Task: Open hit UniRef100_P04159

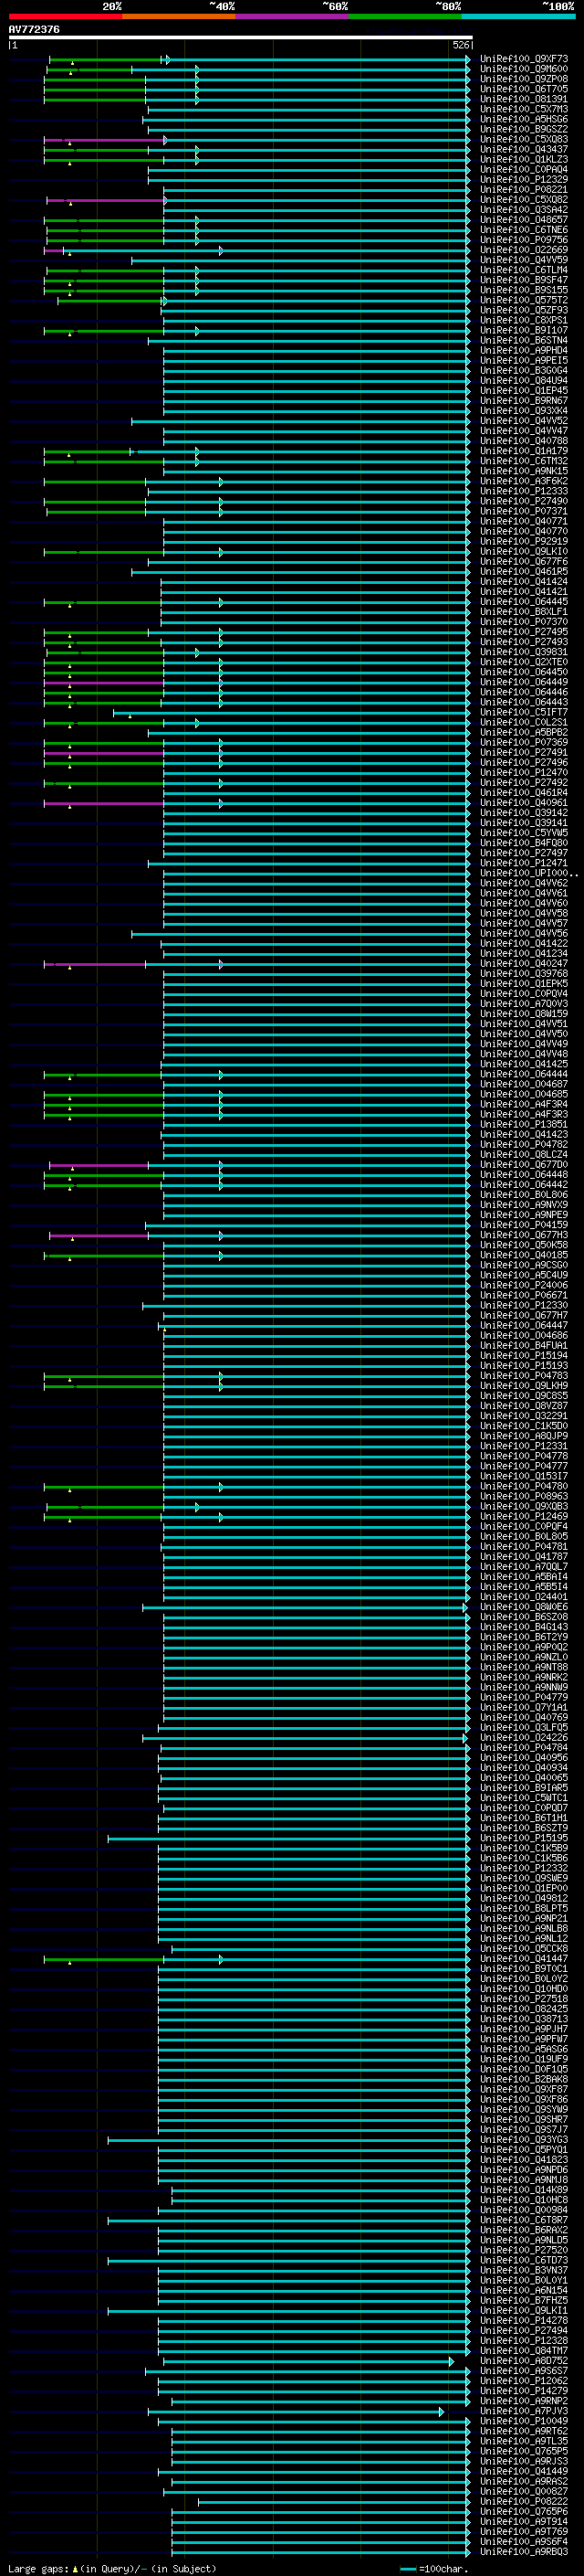Action: (x=523, y=1225)
